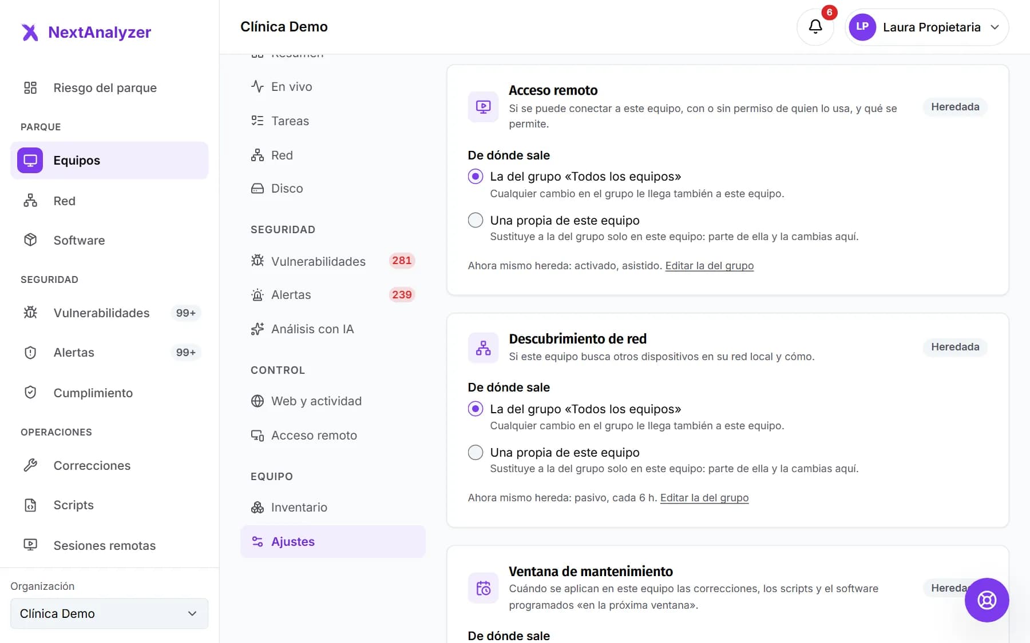The image size is (1030, 643).
Task: Click 'Ahora mismo hereda: pasivo, cada 6 h.' text
Action: (x=562, y=498)
